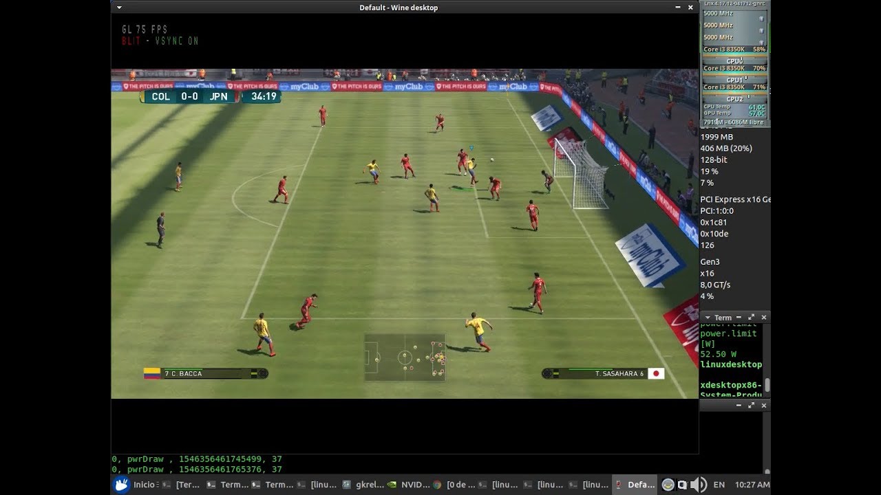Click the Colombia flag icon
This screenshot has height=495, width=881.
[151, 373]
